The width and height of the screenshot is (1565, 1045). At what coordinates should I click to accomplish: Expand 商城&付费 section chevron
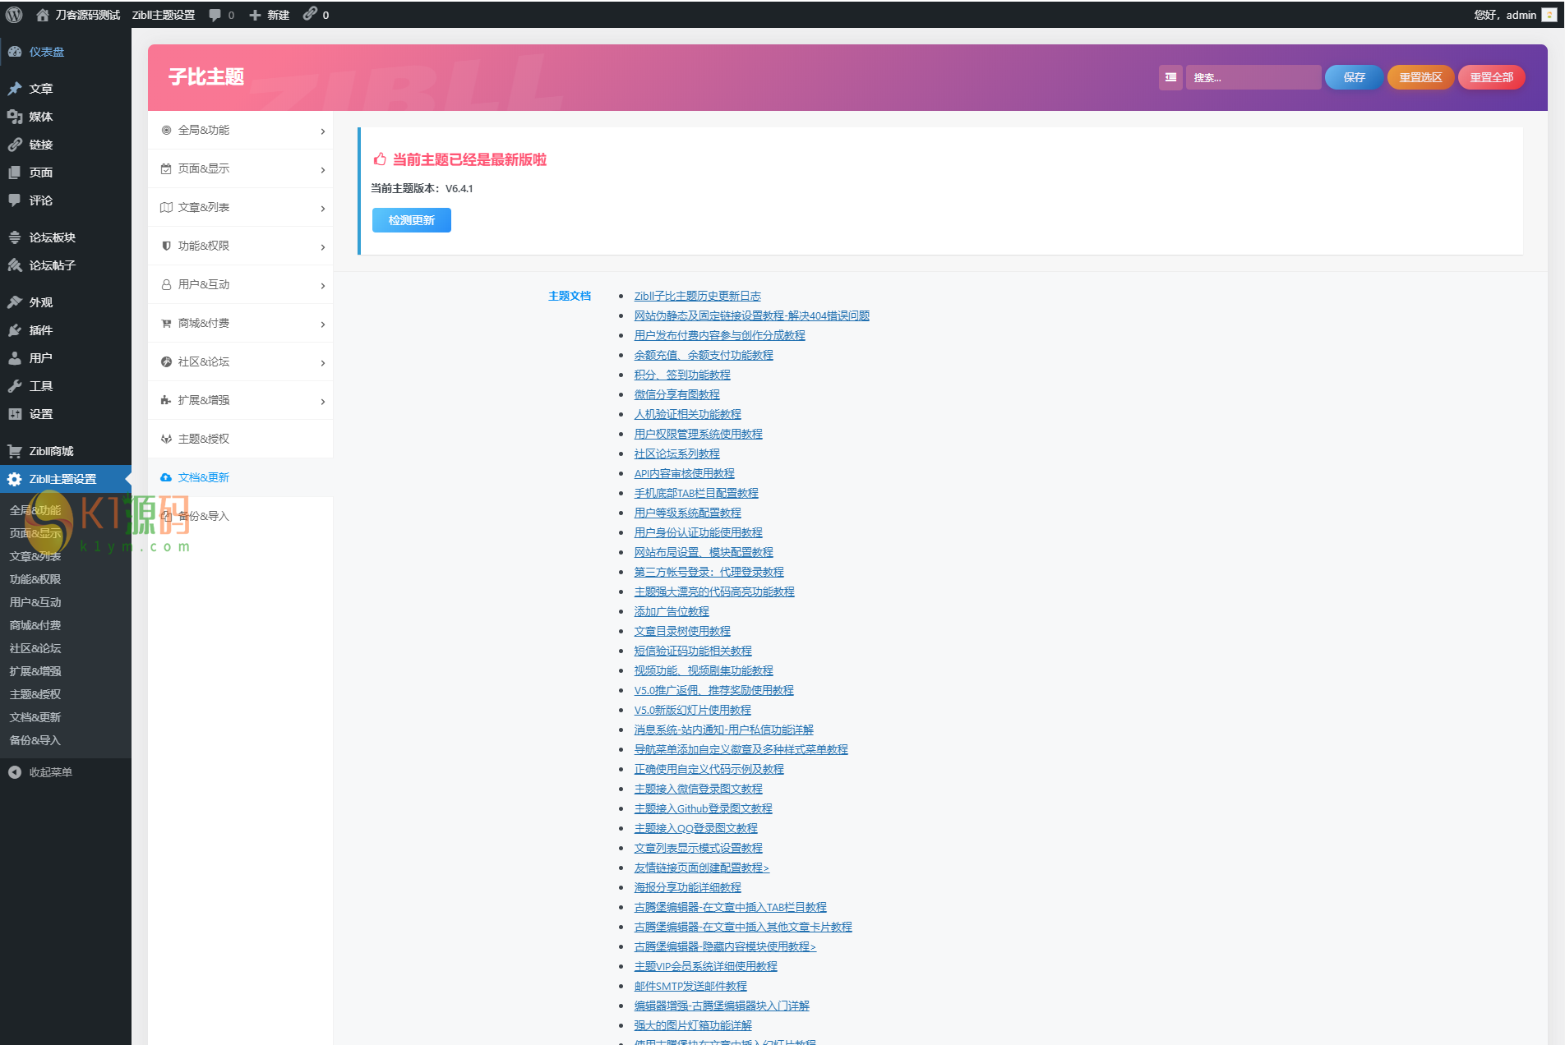(323, 325)
